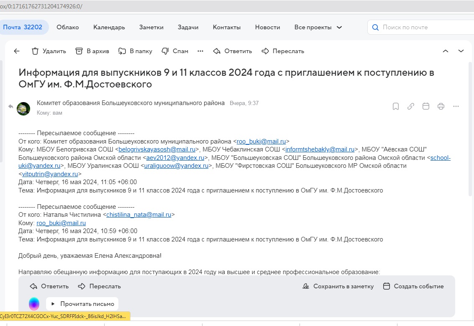Open the Облако tab
The height and width of the screenshot is (326, 474).
pos(68,27)
